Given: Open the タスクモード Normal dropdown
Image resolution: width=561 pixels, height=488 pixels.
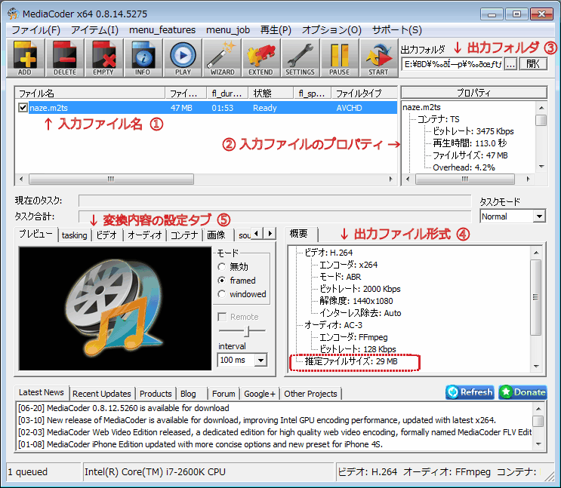Looking at the screenshot, I should tap(512, 216).
